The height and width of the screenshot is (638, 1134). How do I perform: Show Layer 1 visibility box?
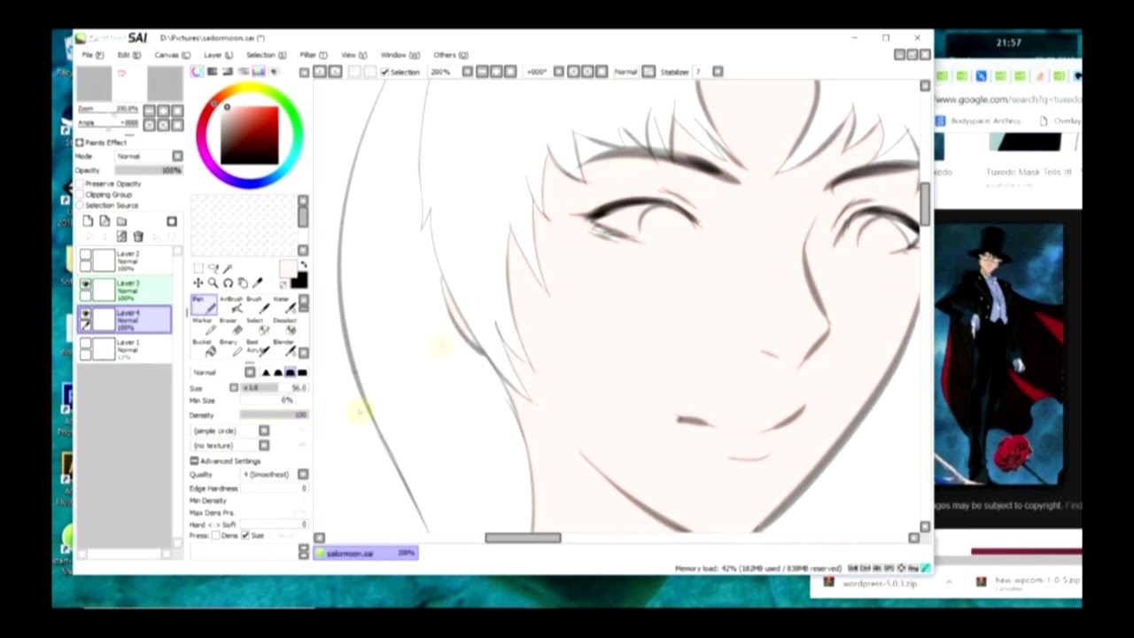[85, 344]
